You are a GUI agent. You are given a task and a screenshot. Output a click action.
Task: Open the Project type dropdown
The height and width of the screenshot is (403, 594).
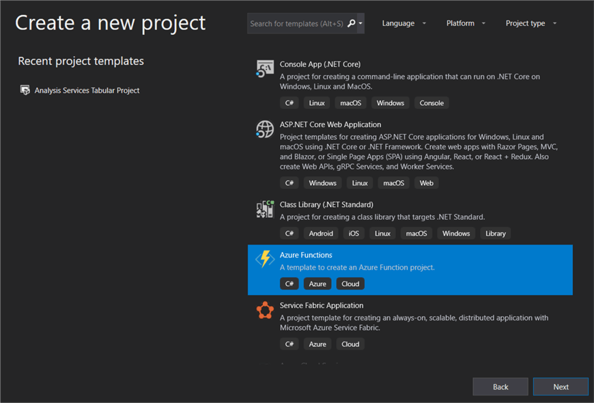[531, 23]
